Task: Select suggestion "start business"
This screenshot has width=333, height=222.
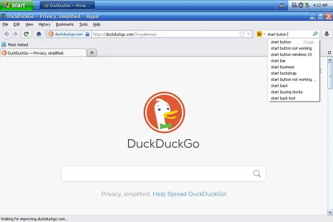Action: coord(293,67)
